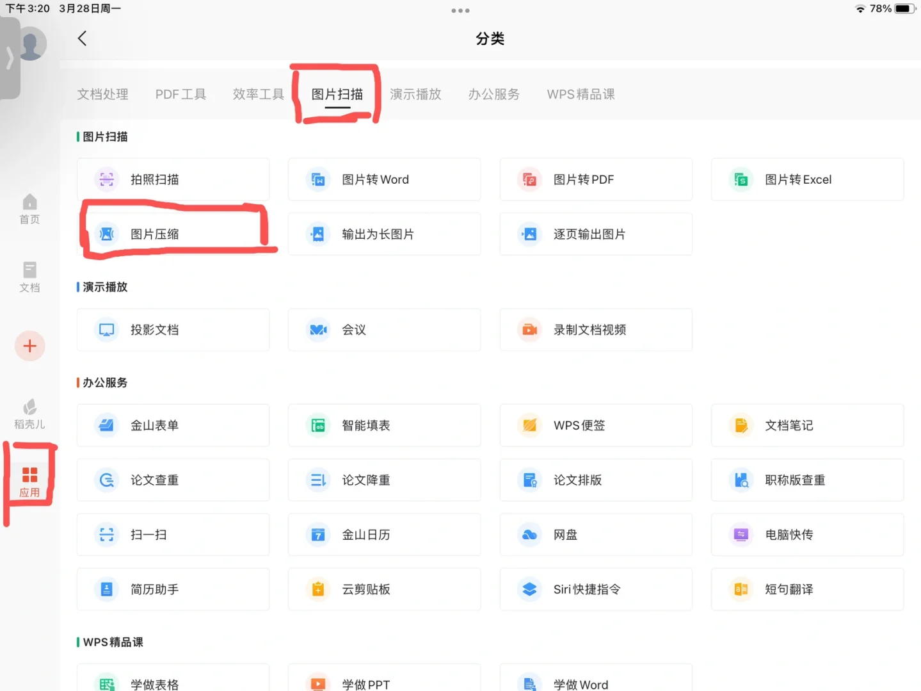Open the 拍照扫描 scan tool icon
The height and width of the screenshot is (691, 921).
pos(107,179)
